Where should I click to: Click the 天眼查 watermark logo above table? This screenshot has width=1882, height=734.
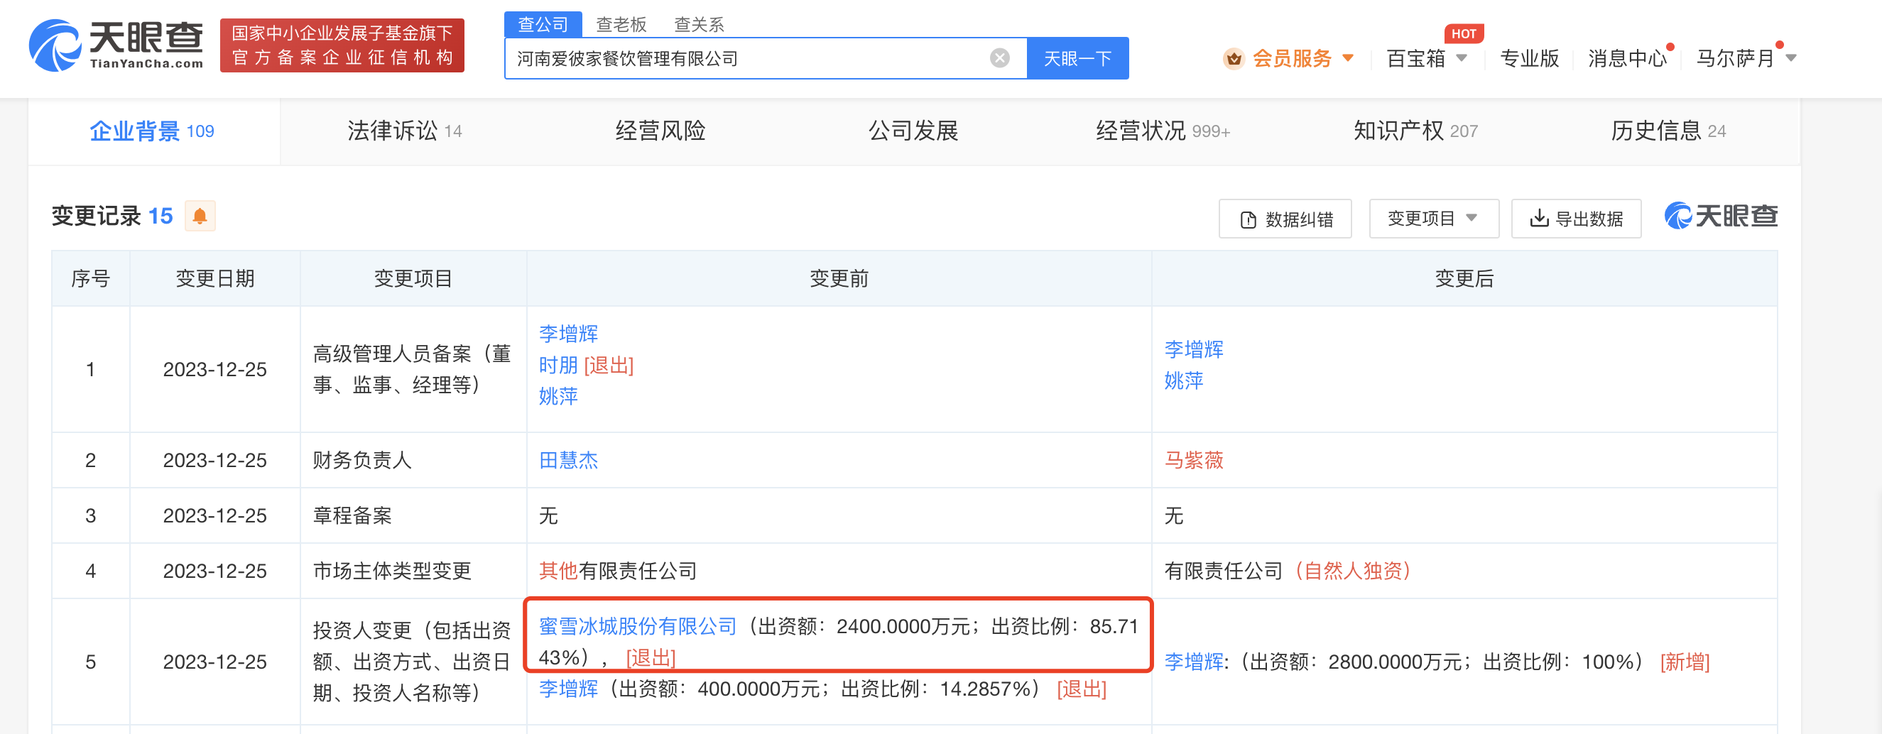click(x=1721, y=217)
